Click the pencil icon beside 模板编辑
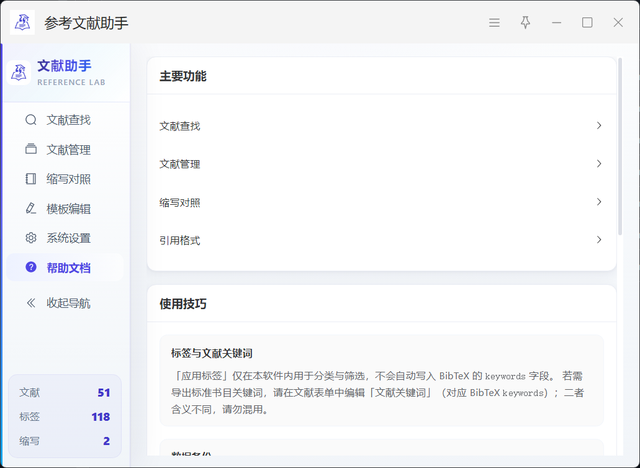This screenshot has height=468, width=640. [x=30, y=209]
